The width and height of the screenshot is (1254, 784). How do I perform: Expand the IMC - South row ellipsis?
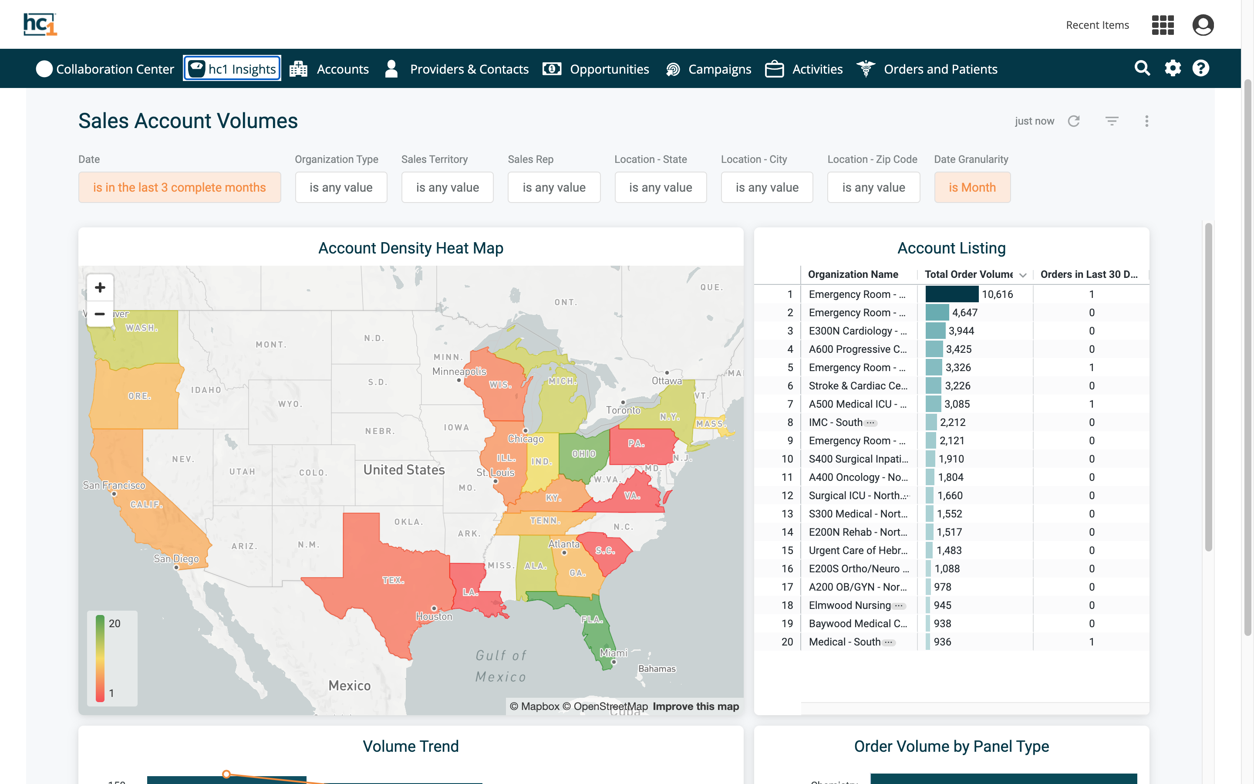point(870,422)
